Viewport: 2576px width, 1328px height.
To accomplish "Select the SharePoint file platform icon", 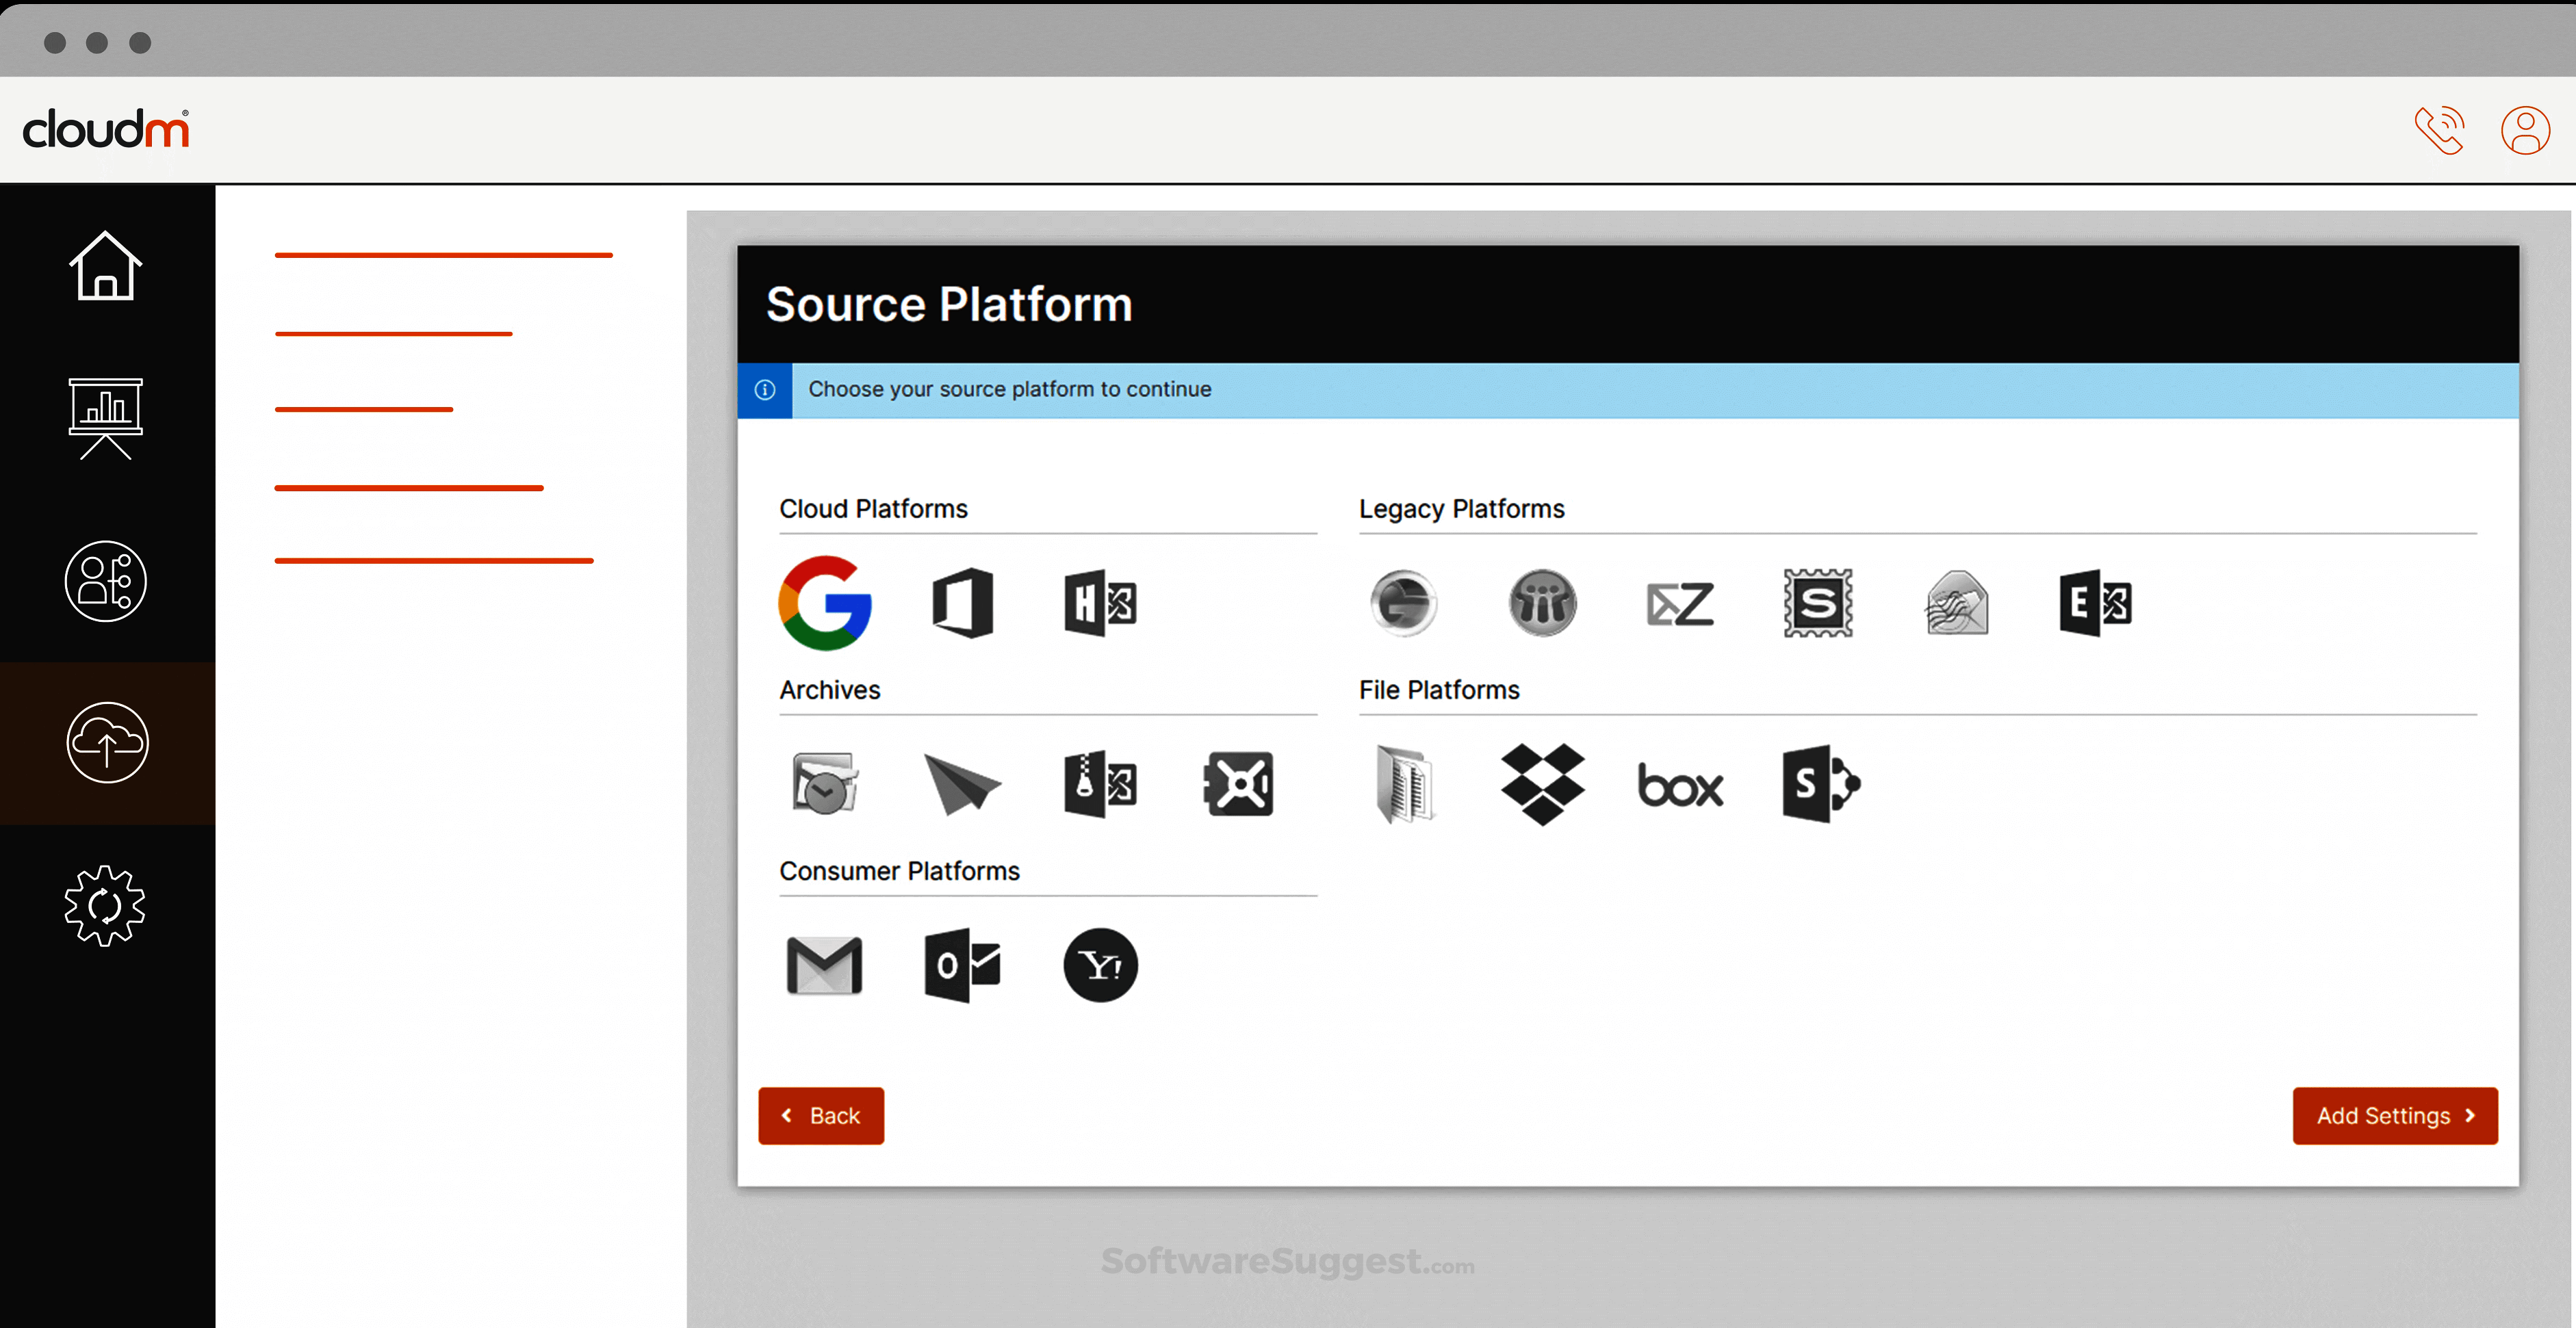I will click(x=1820, y=785).
